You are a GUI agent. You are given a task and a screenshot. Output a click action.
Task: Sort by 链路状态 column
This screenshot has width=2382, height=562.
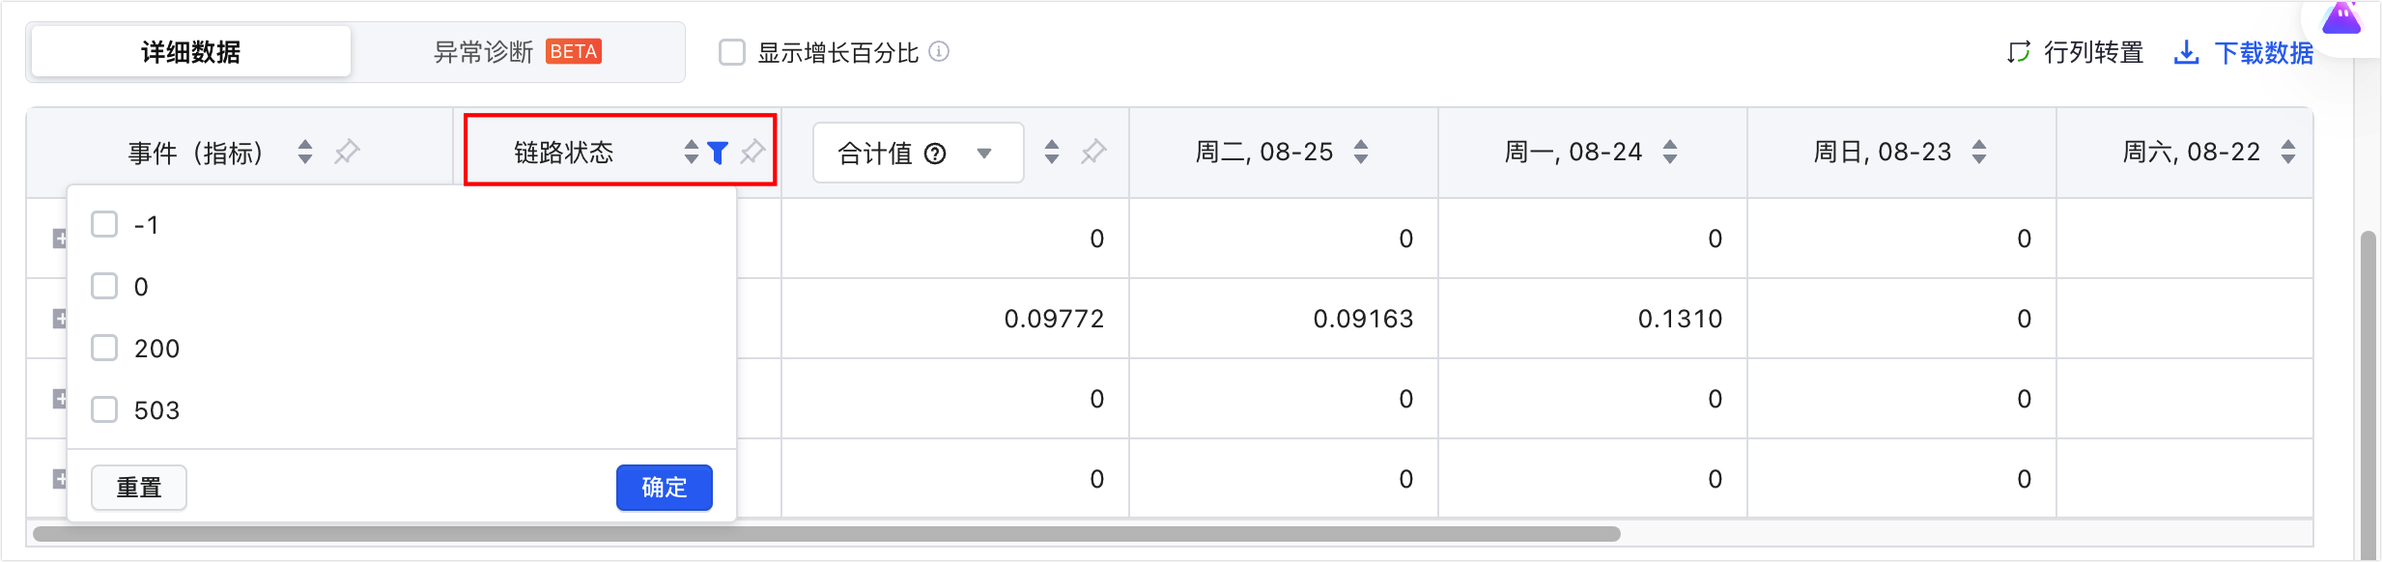[x=691, y=152]
